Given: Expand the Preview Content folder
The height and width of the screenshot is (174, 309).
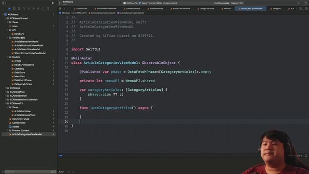Looking at the screenshot, I should click(8, 130).
